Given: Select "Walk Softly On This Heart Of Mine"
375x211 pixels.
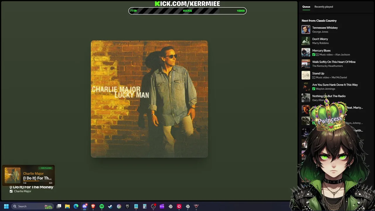Looking at the screenshot, I should coord(334,62).
